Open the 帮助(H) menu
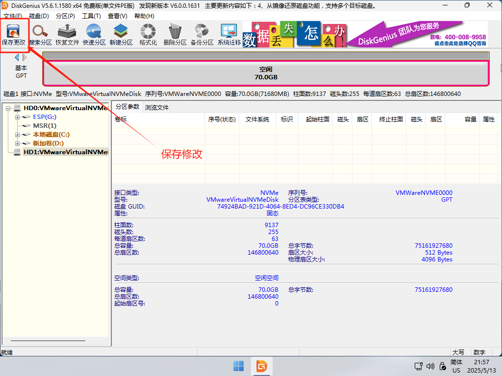 [x=144, y=16]
